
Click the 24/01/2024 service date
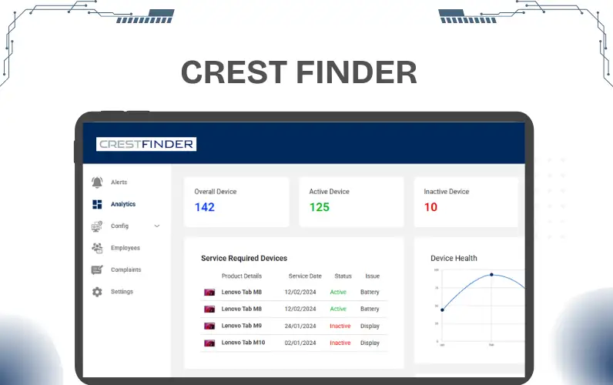[300, 326]
